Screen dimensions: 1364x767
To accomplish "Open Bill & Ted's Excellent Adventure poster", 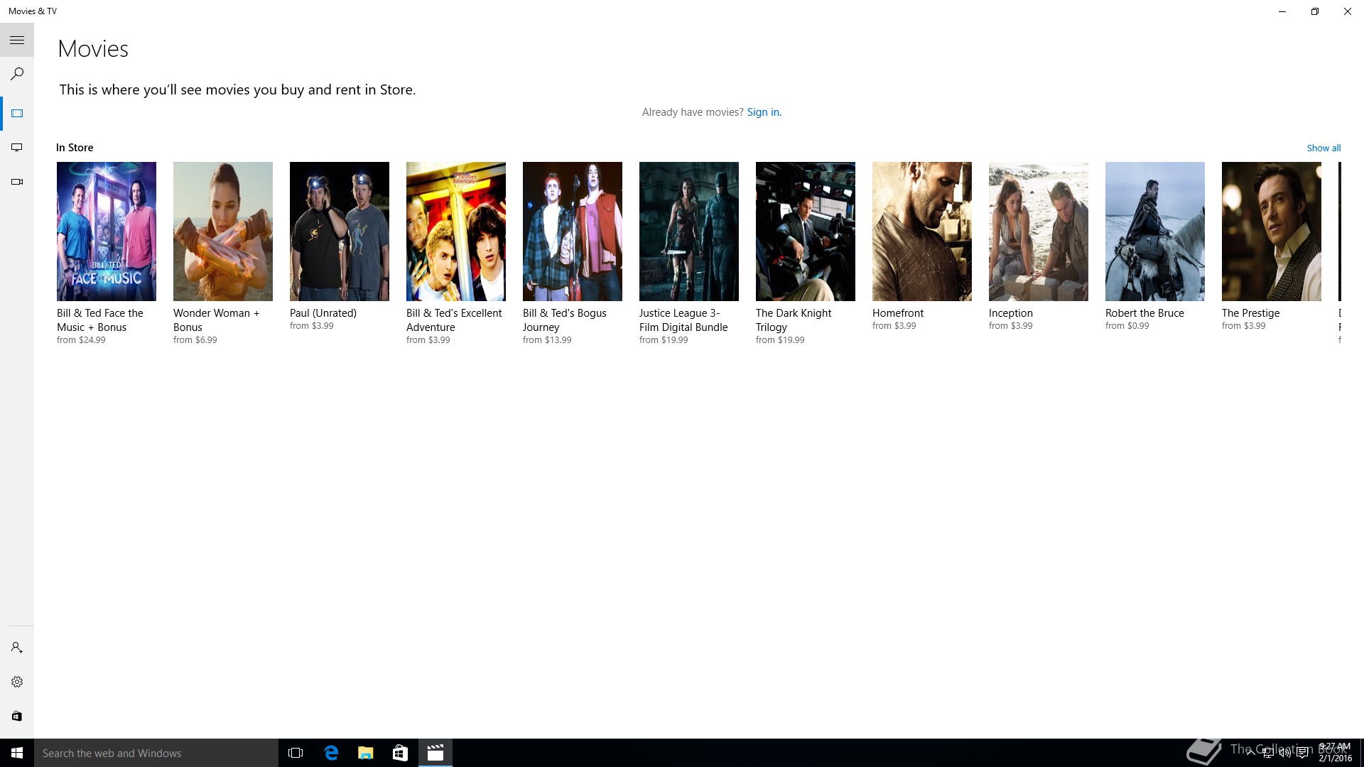I will [x=456, y=232].
